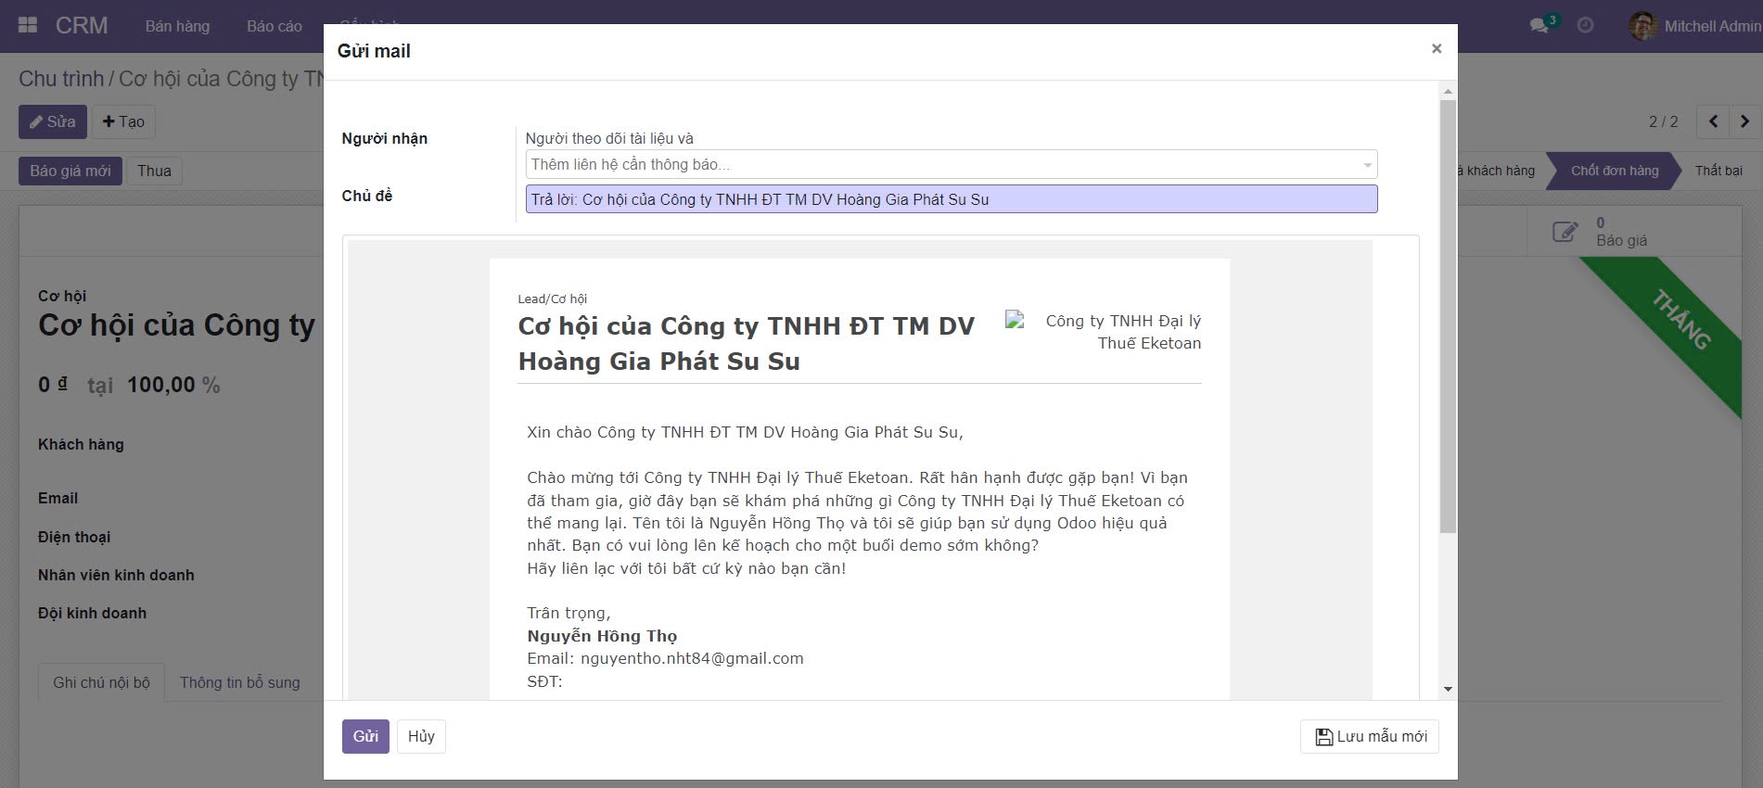
Task: Expand the recipients contact dropdown arrow
Action: (1366, 165)
